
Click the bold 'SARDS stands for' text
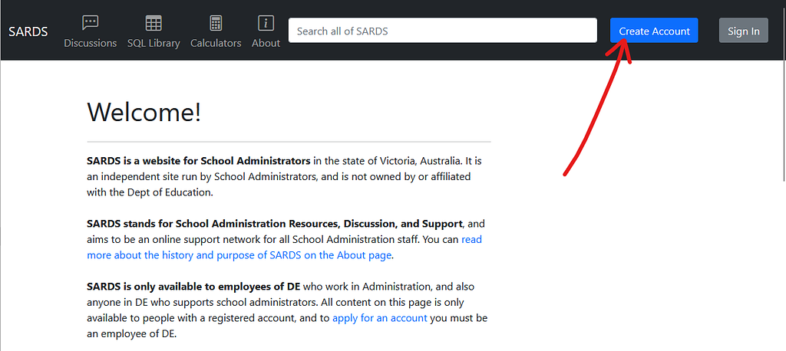pyautogui.click(x=275, y=224)
